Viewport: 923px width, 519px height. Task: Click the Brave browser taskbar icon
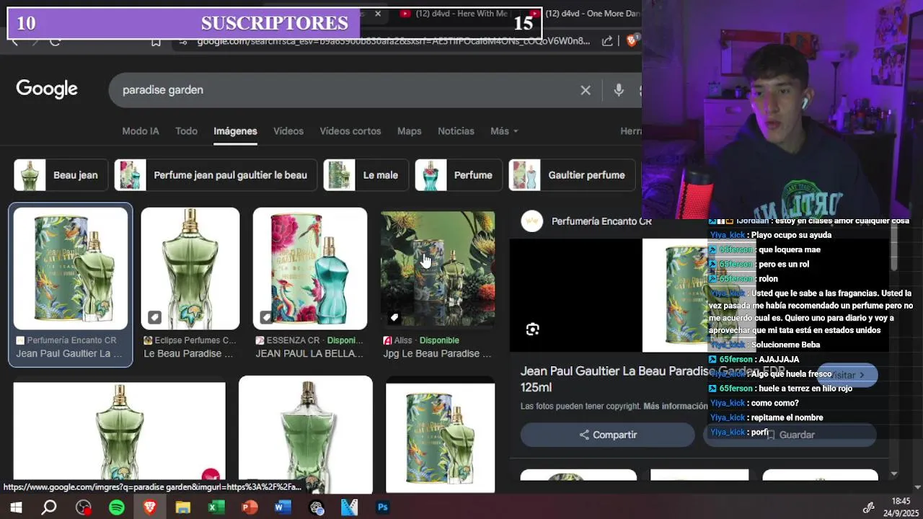[x=150, y=507]
